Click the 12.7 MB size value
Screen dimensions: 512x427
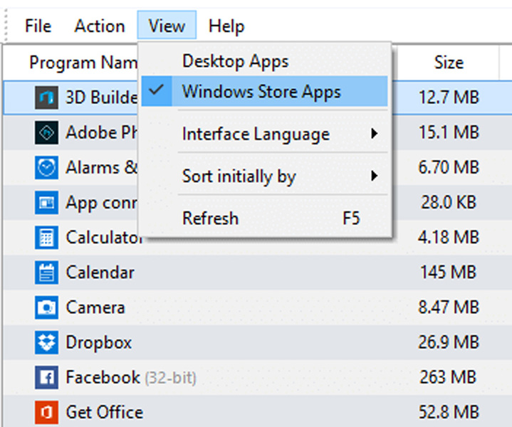pos(449,97)
